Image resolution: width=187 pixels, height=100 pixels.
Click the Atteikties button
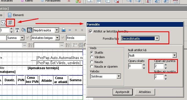(145, 92)
